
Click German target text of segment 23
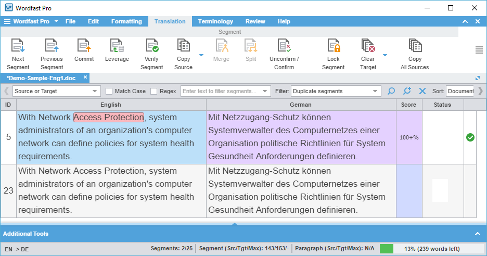tap(301, 190)
